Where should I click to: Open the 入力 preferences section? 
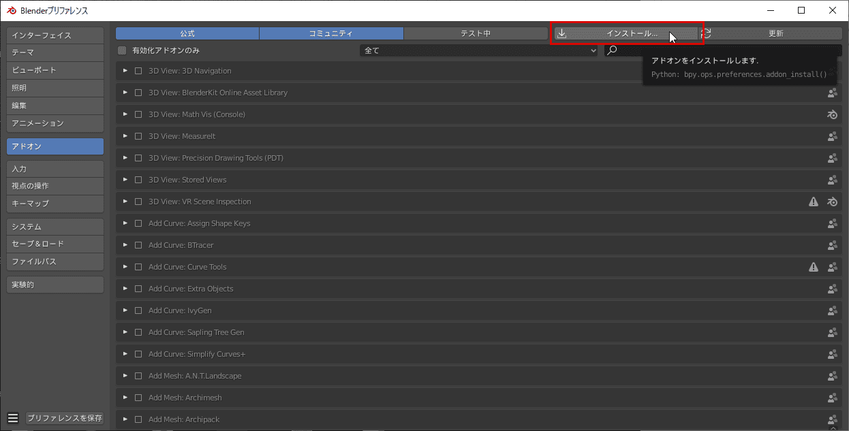[55, 169]
